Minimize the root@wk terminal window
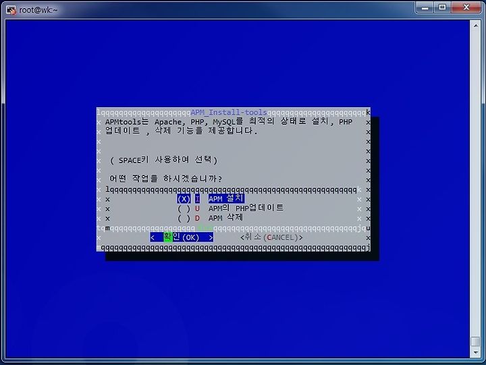The image size is (486, 365). 425,7
